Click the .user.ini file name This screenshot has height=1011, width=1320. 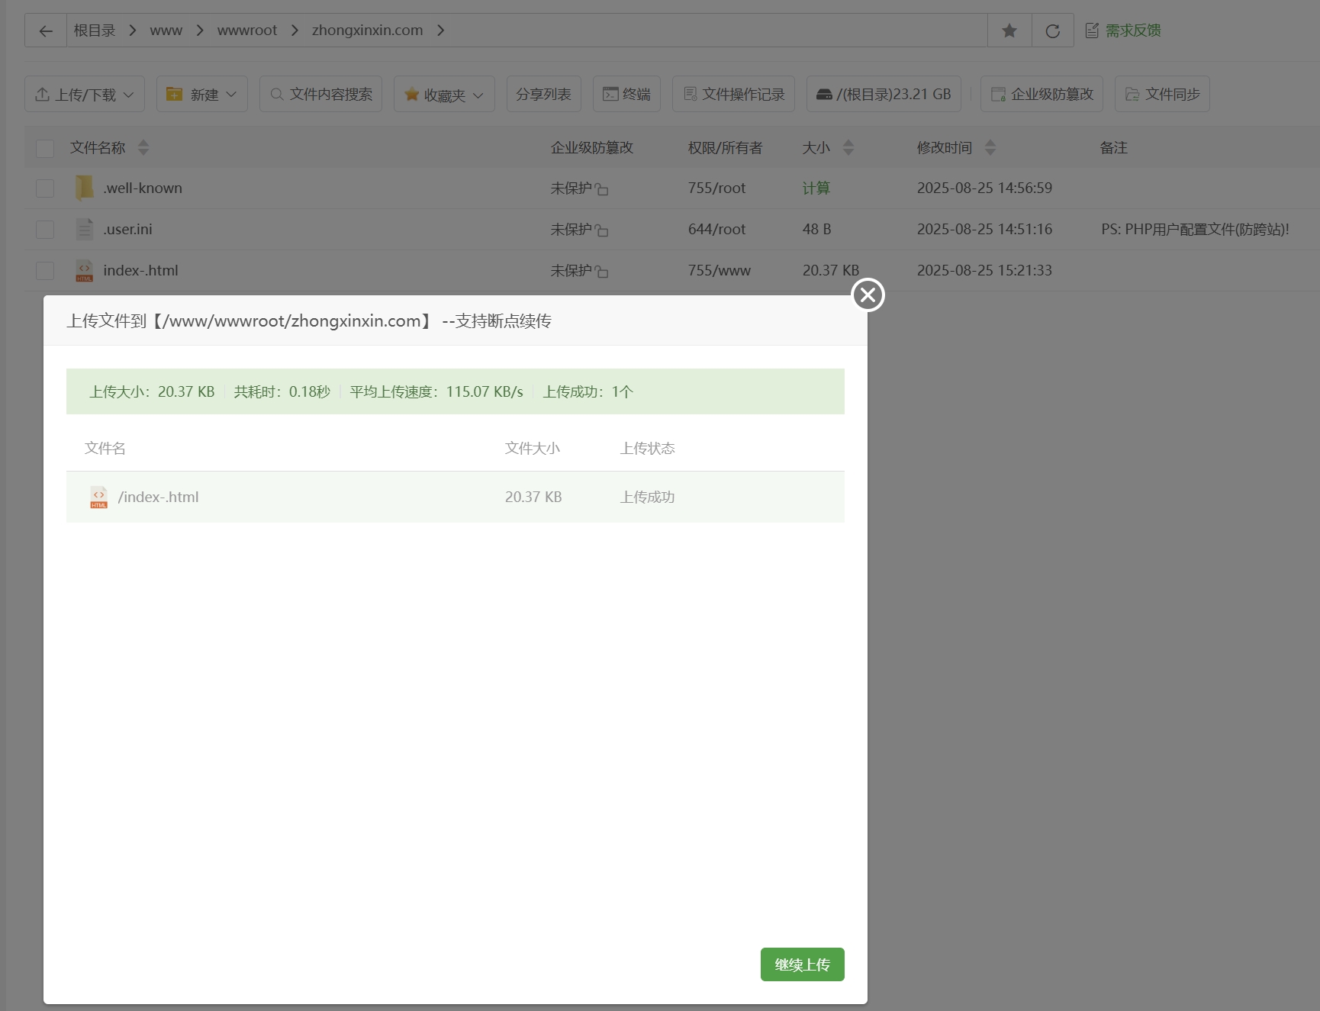127,229
